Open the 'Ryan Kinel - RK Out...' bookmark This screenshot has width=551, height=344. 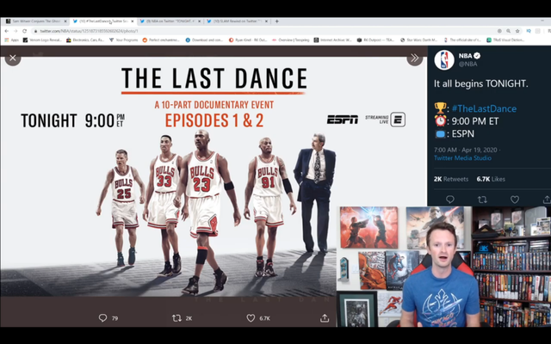(248, 40)
